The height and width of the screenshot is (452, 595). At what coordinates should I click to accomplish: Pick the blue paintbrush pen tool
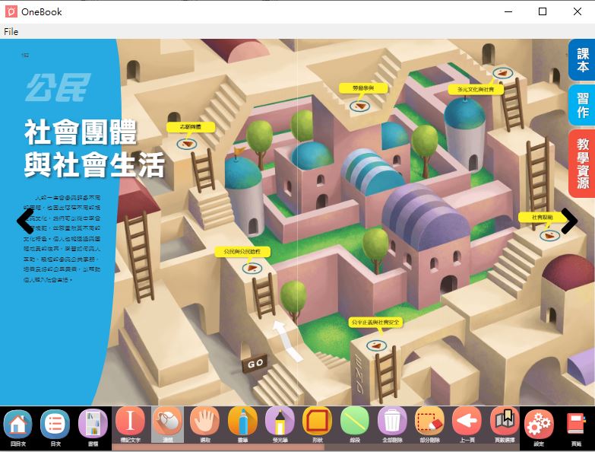point(242,422)
